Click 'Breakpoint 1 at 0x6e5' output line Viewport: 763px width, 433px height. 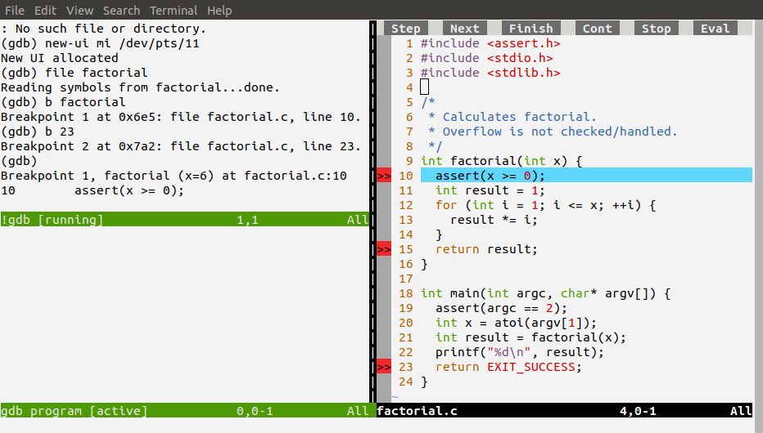(181, 117)
